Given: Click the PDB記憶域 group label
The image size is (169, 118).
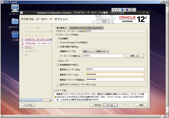Looking at the screenshot, I should [63, 39].
